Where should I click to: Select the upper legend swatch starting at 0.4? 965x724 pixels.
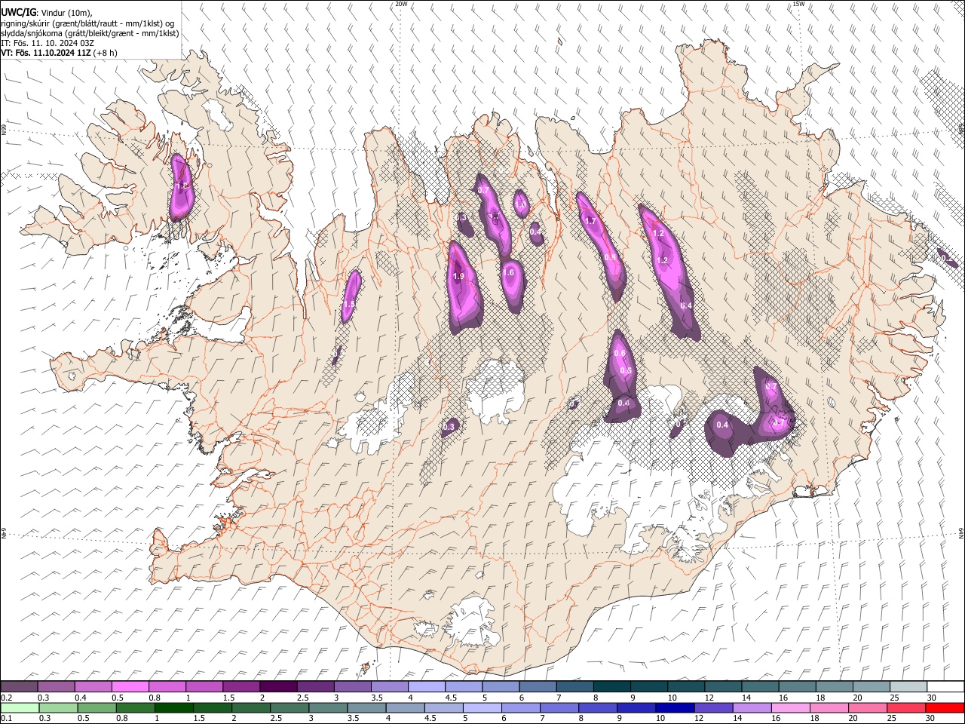(93, 686)
